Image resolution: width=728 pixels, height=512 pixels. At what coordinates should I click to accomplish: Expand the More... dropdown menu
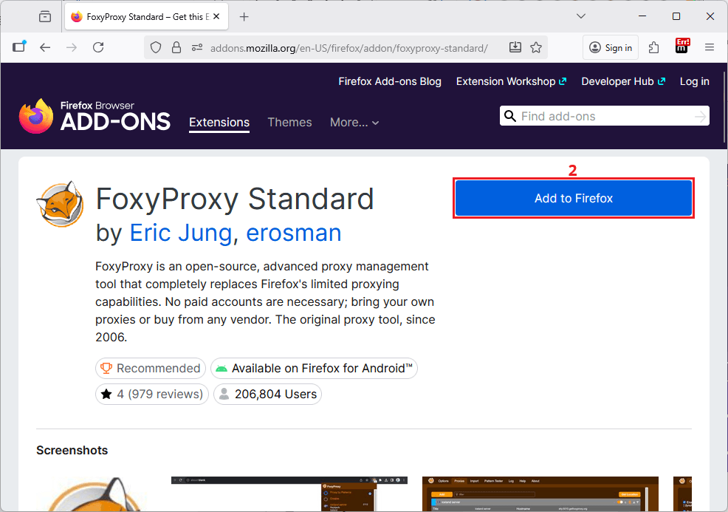click(x=354, y=122)
